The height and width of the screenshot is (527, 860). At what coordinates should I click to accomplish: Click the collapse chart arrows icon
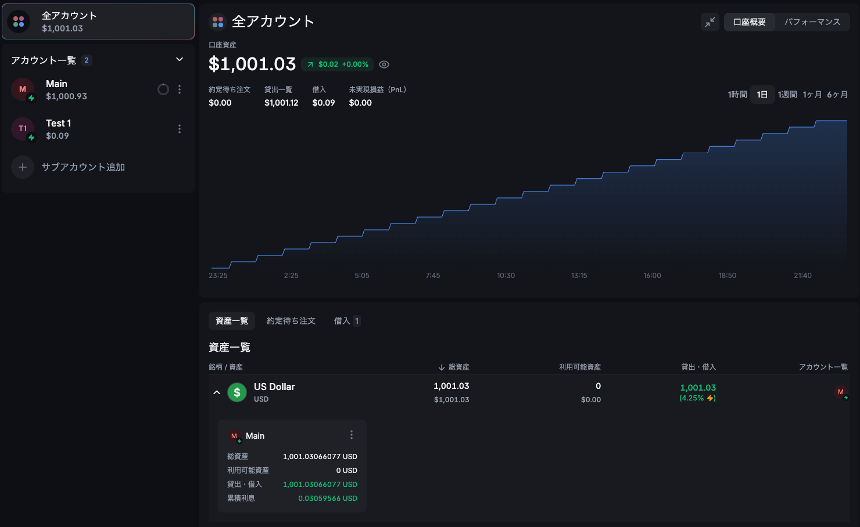pyautogui.click(x=709, y=22)
